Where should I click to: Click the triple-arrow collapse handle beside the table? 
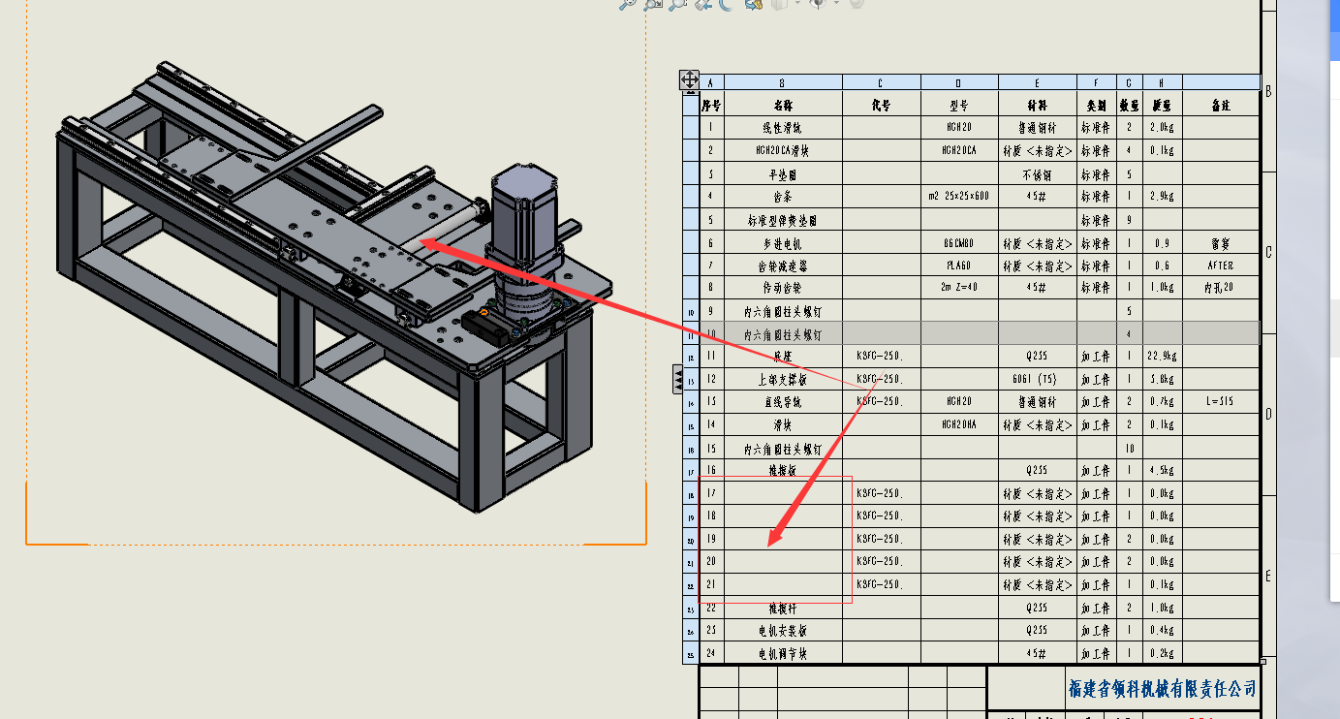coord(678,379)
